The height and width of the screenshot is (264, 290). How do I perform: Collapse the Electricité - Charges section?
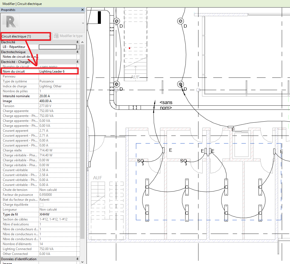[77, 62]
